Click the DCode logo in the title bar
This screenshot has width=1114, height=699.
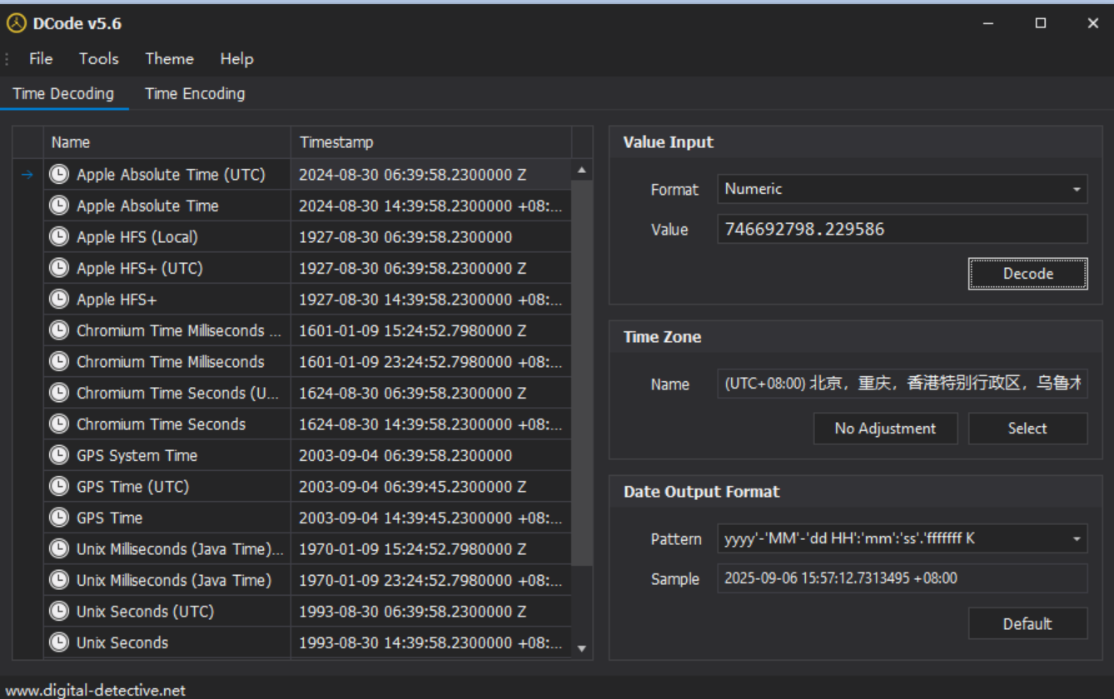click(x=17, y=23)
